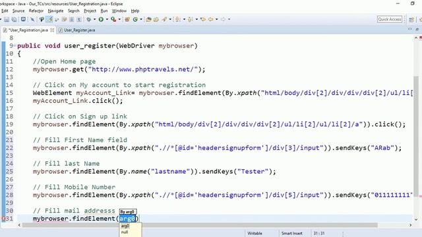Image resolution: width=422 pixels, height=237 pixels.
Task: Close the User_Registration.java tab
Action: tap(52, 30)
